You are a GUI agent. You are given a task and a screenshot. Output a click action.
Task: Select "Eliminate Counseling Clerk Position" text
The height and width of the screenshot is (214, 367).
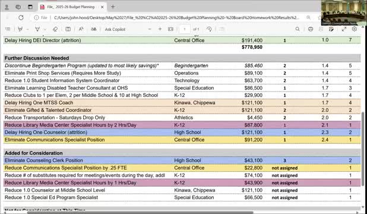point(44,160)
